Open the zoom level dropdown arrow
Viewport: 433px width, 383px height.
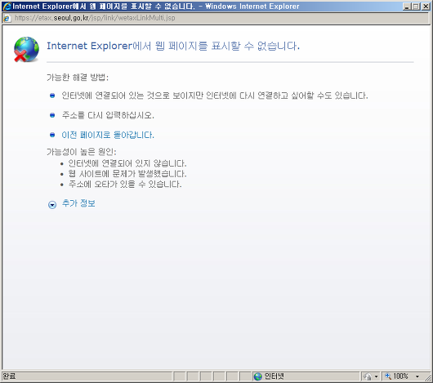[417, 376]
